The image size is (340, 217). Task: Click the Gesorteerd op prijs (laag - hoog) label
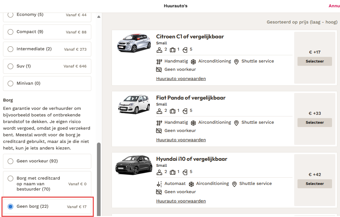coord(302,22)
